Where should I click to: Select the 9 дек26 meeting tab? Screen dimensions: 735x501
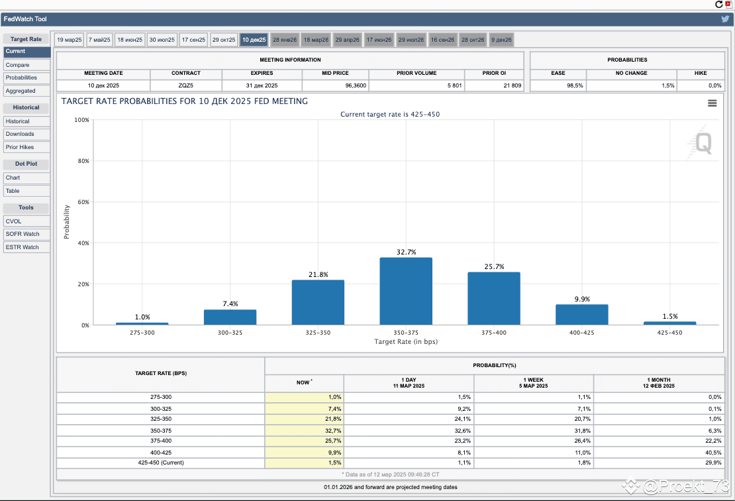click(501, 40)
